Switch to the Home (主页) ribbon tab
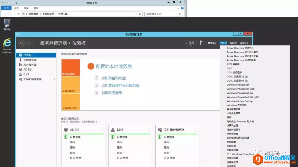Screen dimensions: 298x167 coord(16,8)
